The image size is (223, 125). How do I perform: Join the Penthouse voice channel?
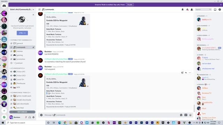pos(22,83)
